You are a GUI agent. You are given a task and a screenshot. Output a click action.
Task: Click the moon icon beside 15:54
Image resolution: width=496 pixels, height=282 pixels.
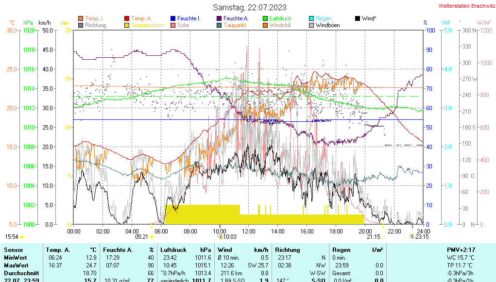[x=22, y=237]
